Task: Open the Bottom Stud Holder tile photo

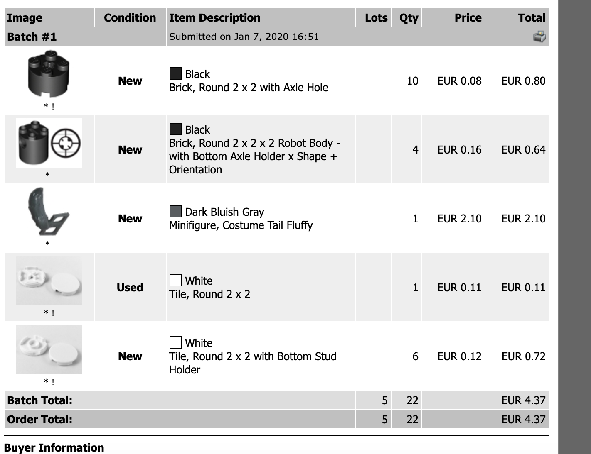Action: (x=49, y=349)
